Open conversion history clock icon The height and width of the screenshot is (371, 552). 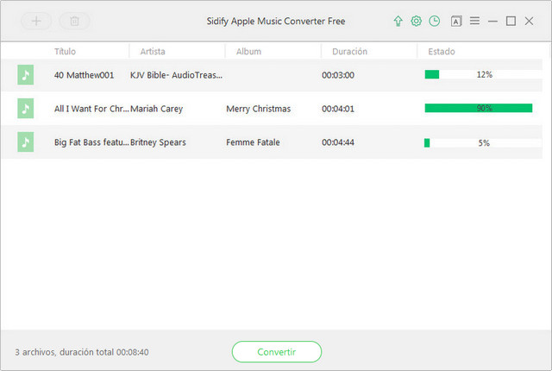(435, 21)
